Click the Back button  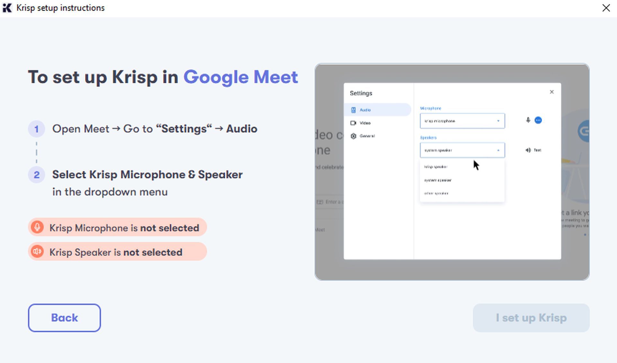(x=64, y=318)
